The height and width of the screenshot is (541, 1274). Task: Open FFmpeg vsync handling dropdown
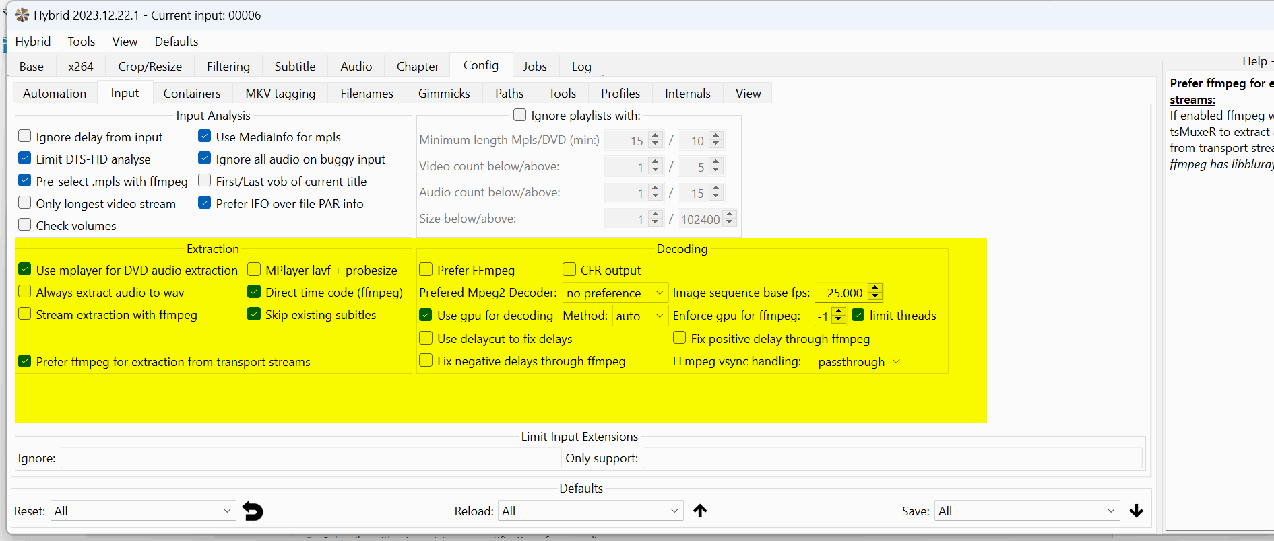click(859, 361)
